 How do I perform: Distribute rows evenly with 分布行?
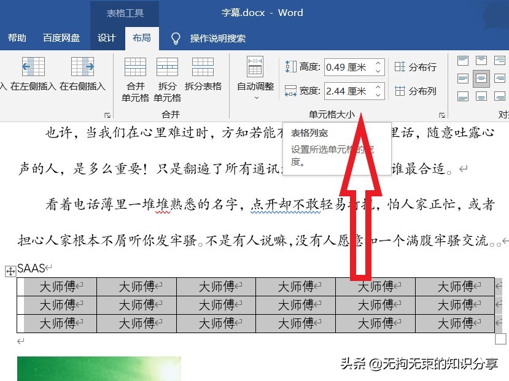click(416, 67)
